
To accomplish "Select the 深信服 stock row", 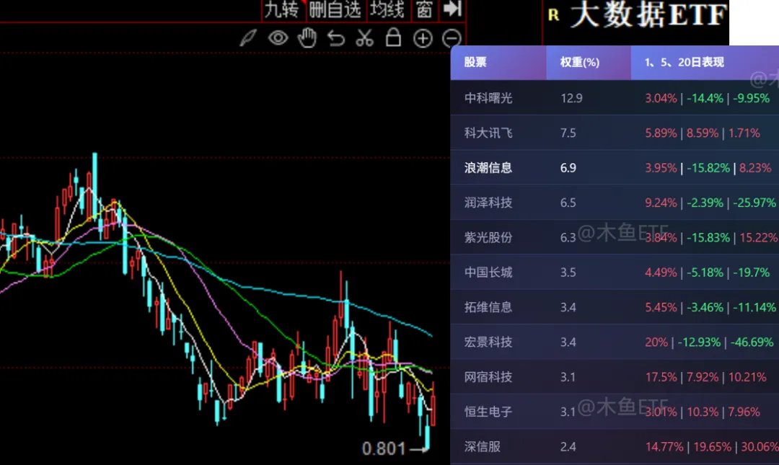I will click(615, 446).
